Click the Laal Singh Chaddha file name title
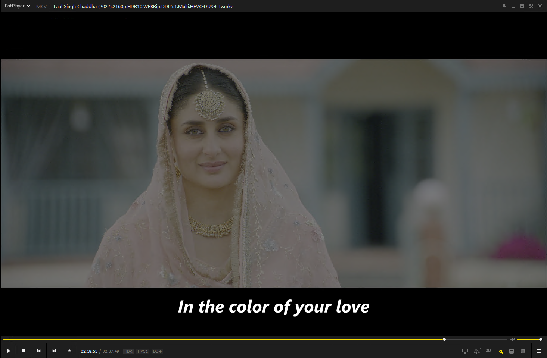 coord(143,6)
